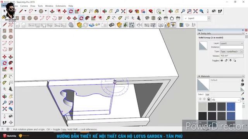The height and width of the screenshot is (139, 248).
Task: Open the Draw menu
Action: (33, 6)
